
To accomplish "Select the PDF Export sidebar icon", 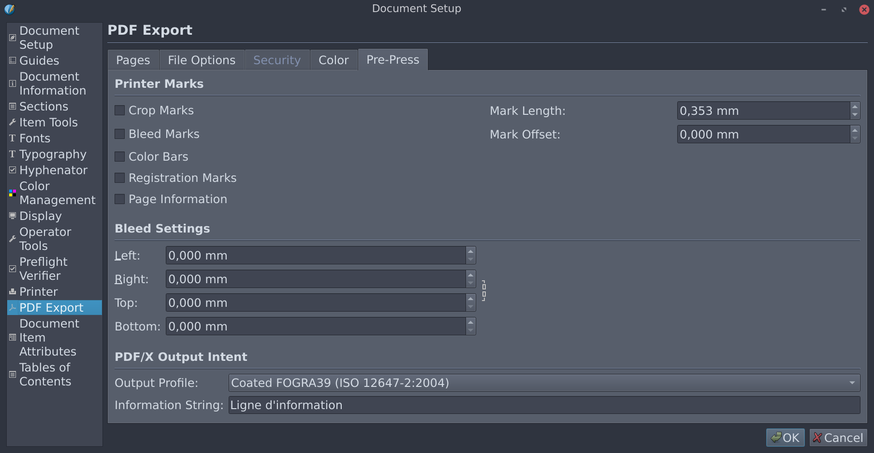I will [12, 307].
